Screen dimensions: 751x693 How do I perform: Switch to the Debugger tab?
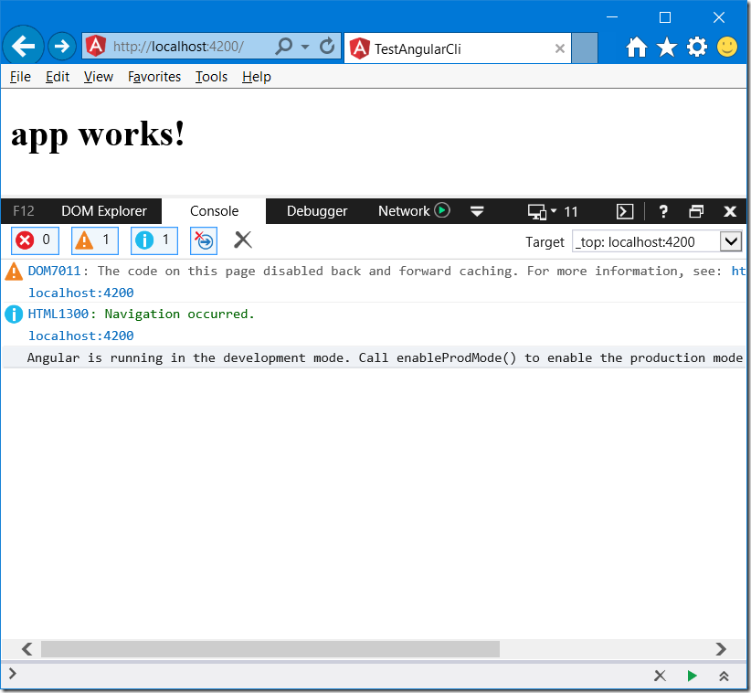[x=317, y=211]
